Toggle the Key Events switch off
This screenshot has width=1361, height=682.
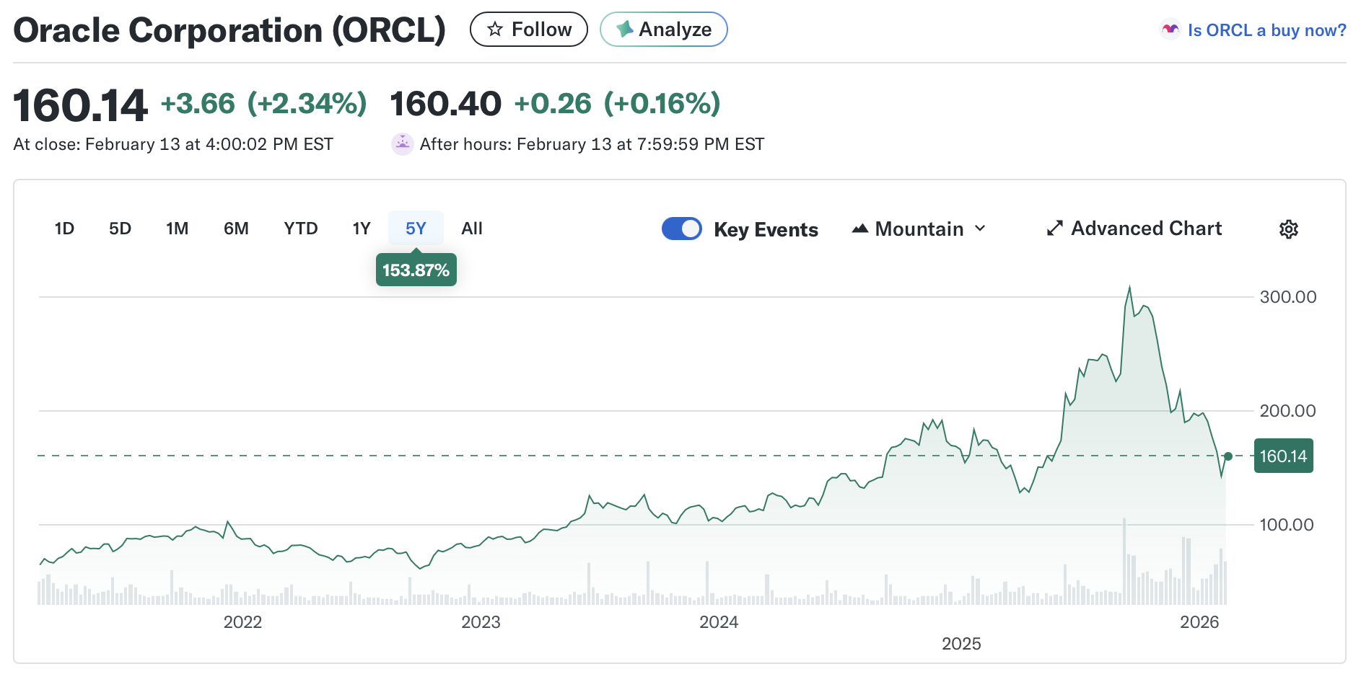681,229
